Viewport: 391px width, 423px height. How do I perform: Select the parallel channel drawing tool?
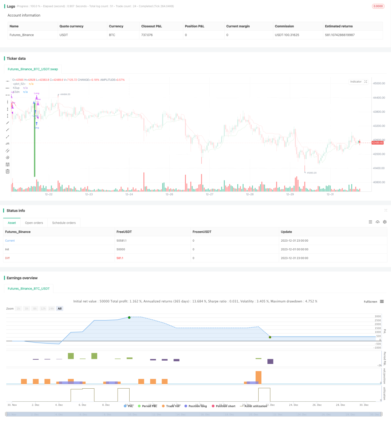(8, 150)
